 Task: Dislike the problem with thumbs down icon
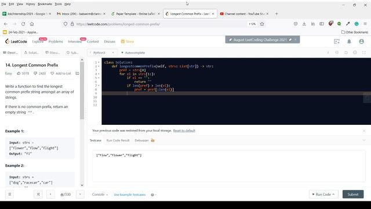35,74
